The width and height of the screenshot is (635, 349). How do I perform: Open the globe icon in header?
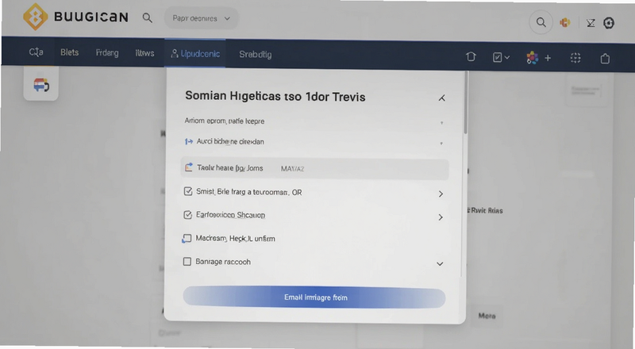point(609,23)
